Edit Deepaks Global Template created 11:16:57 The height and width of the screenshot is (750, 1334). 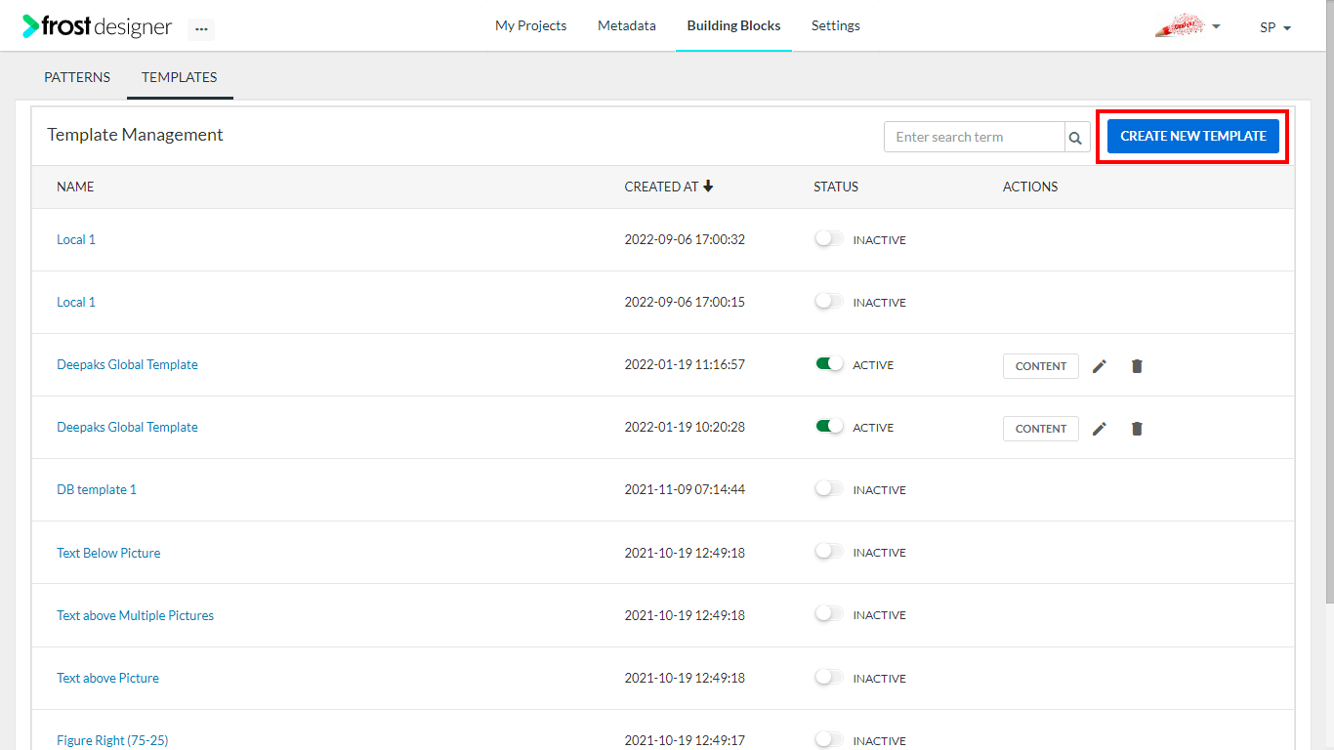[1100, 366]
